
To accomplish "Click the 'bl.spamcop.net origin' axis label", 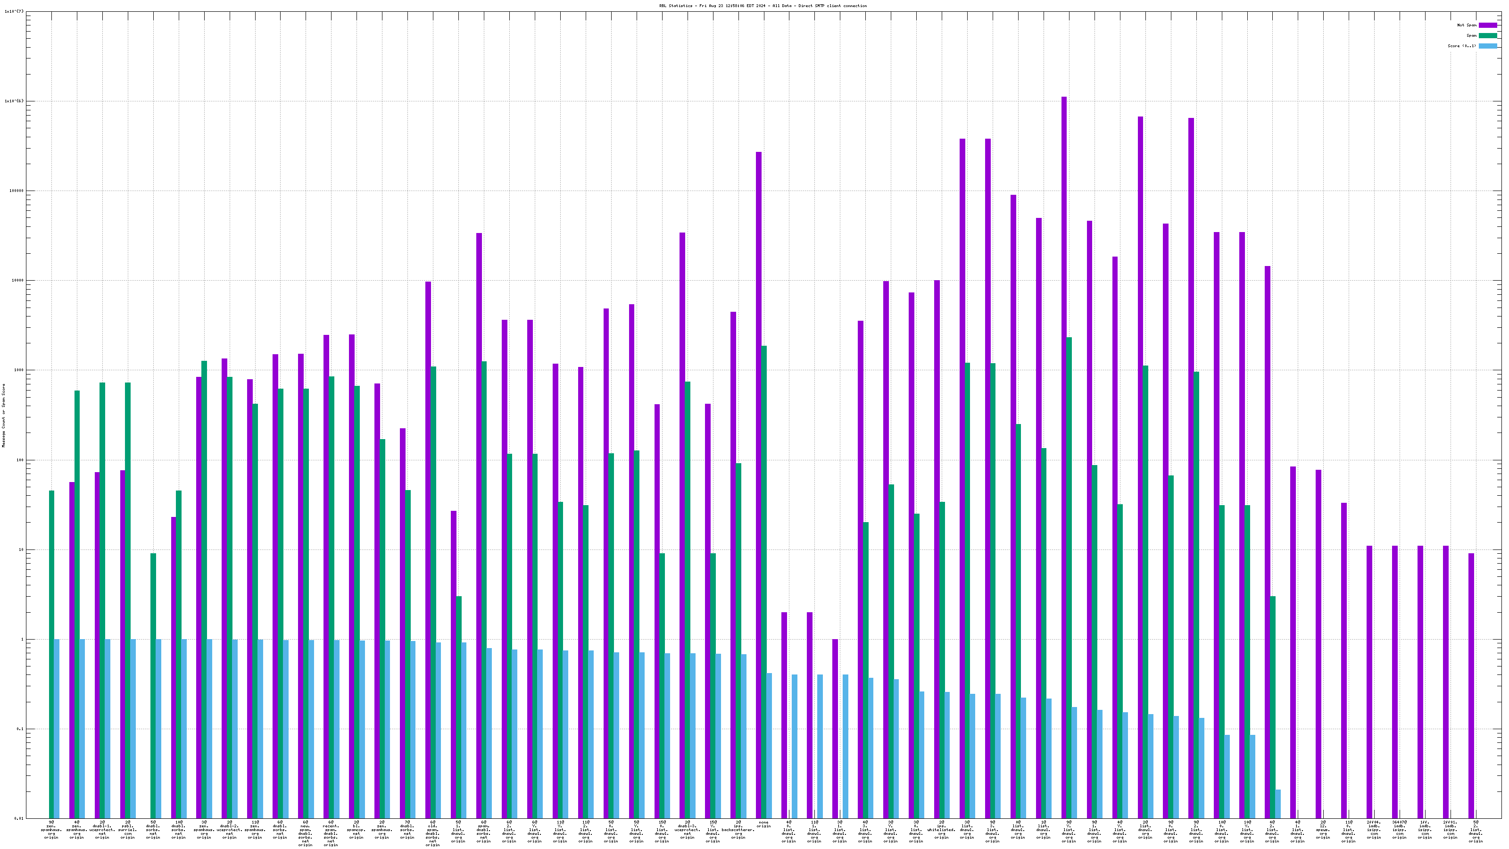I will (356, 830).
